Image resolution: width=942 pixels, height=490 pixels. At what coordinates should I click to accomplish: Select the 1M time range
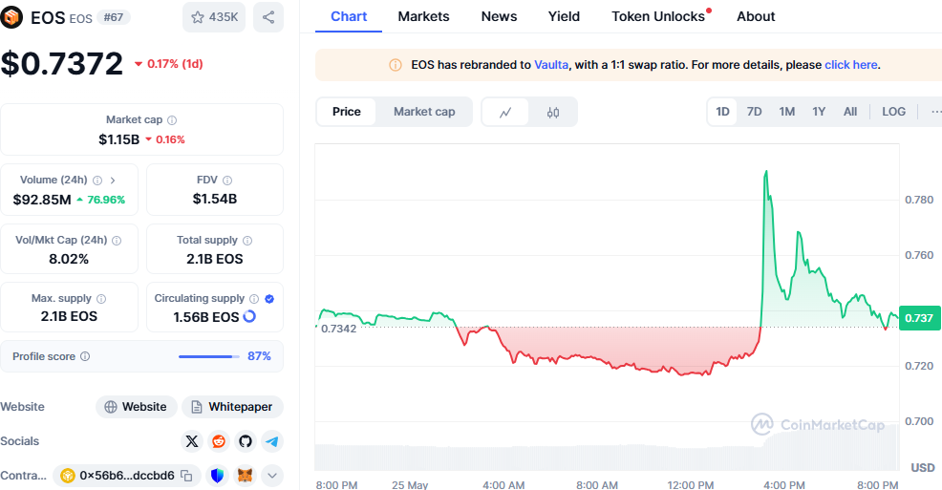[787, 112]
